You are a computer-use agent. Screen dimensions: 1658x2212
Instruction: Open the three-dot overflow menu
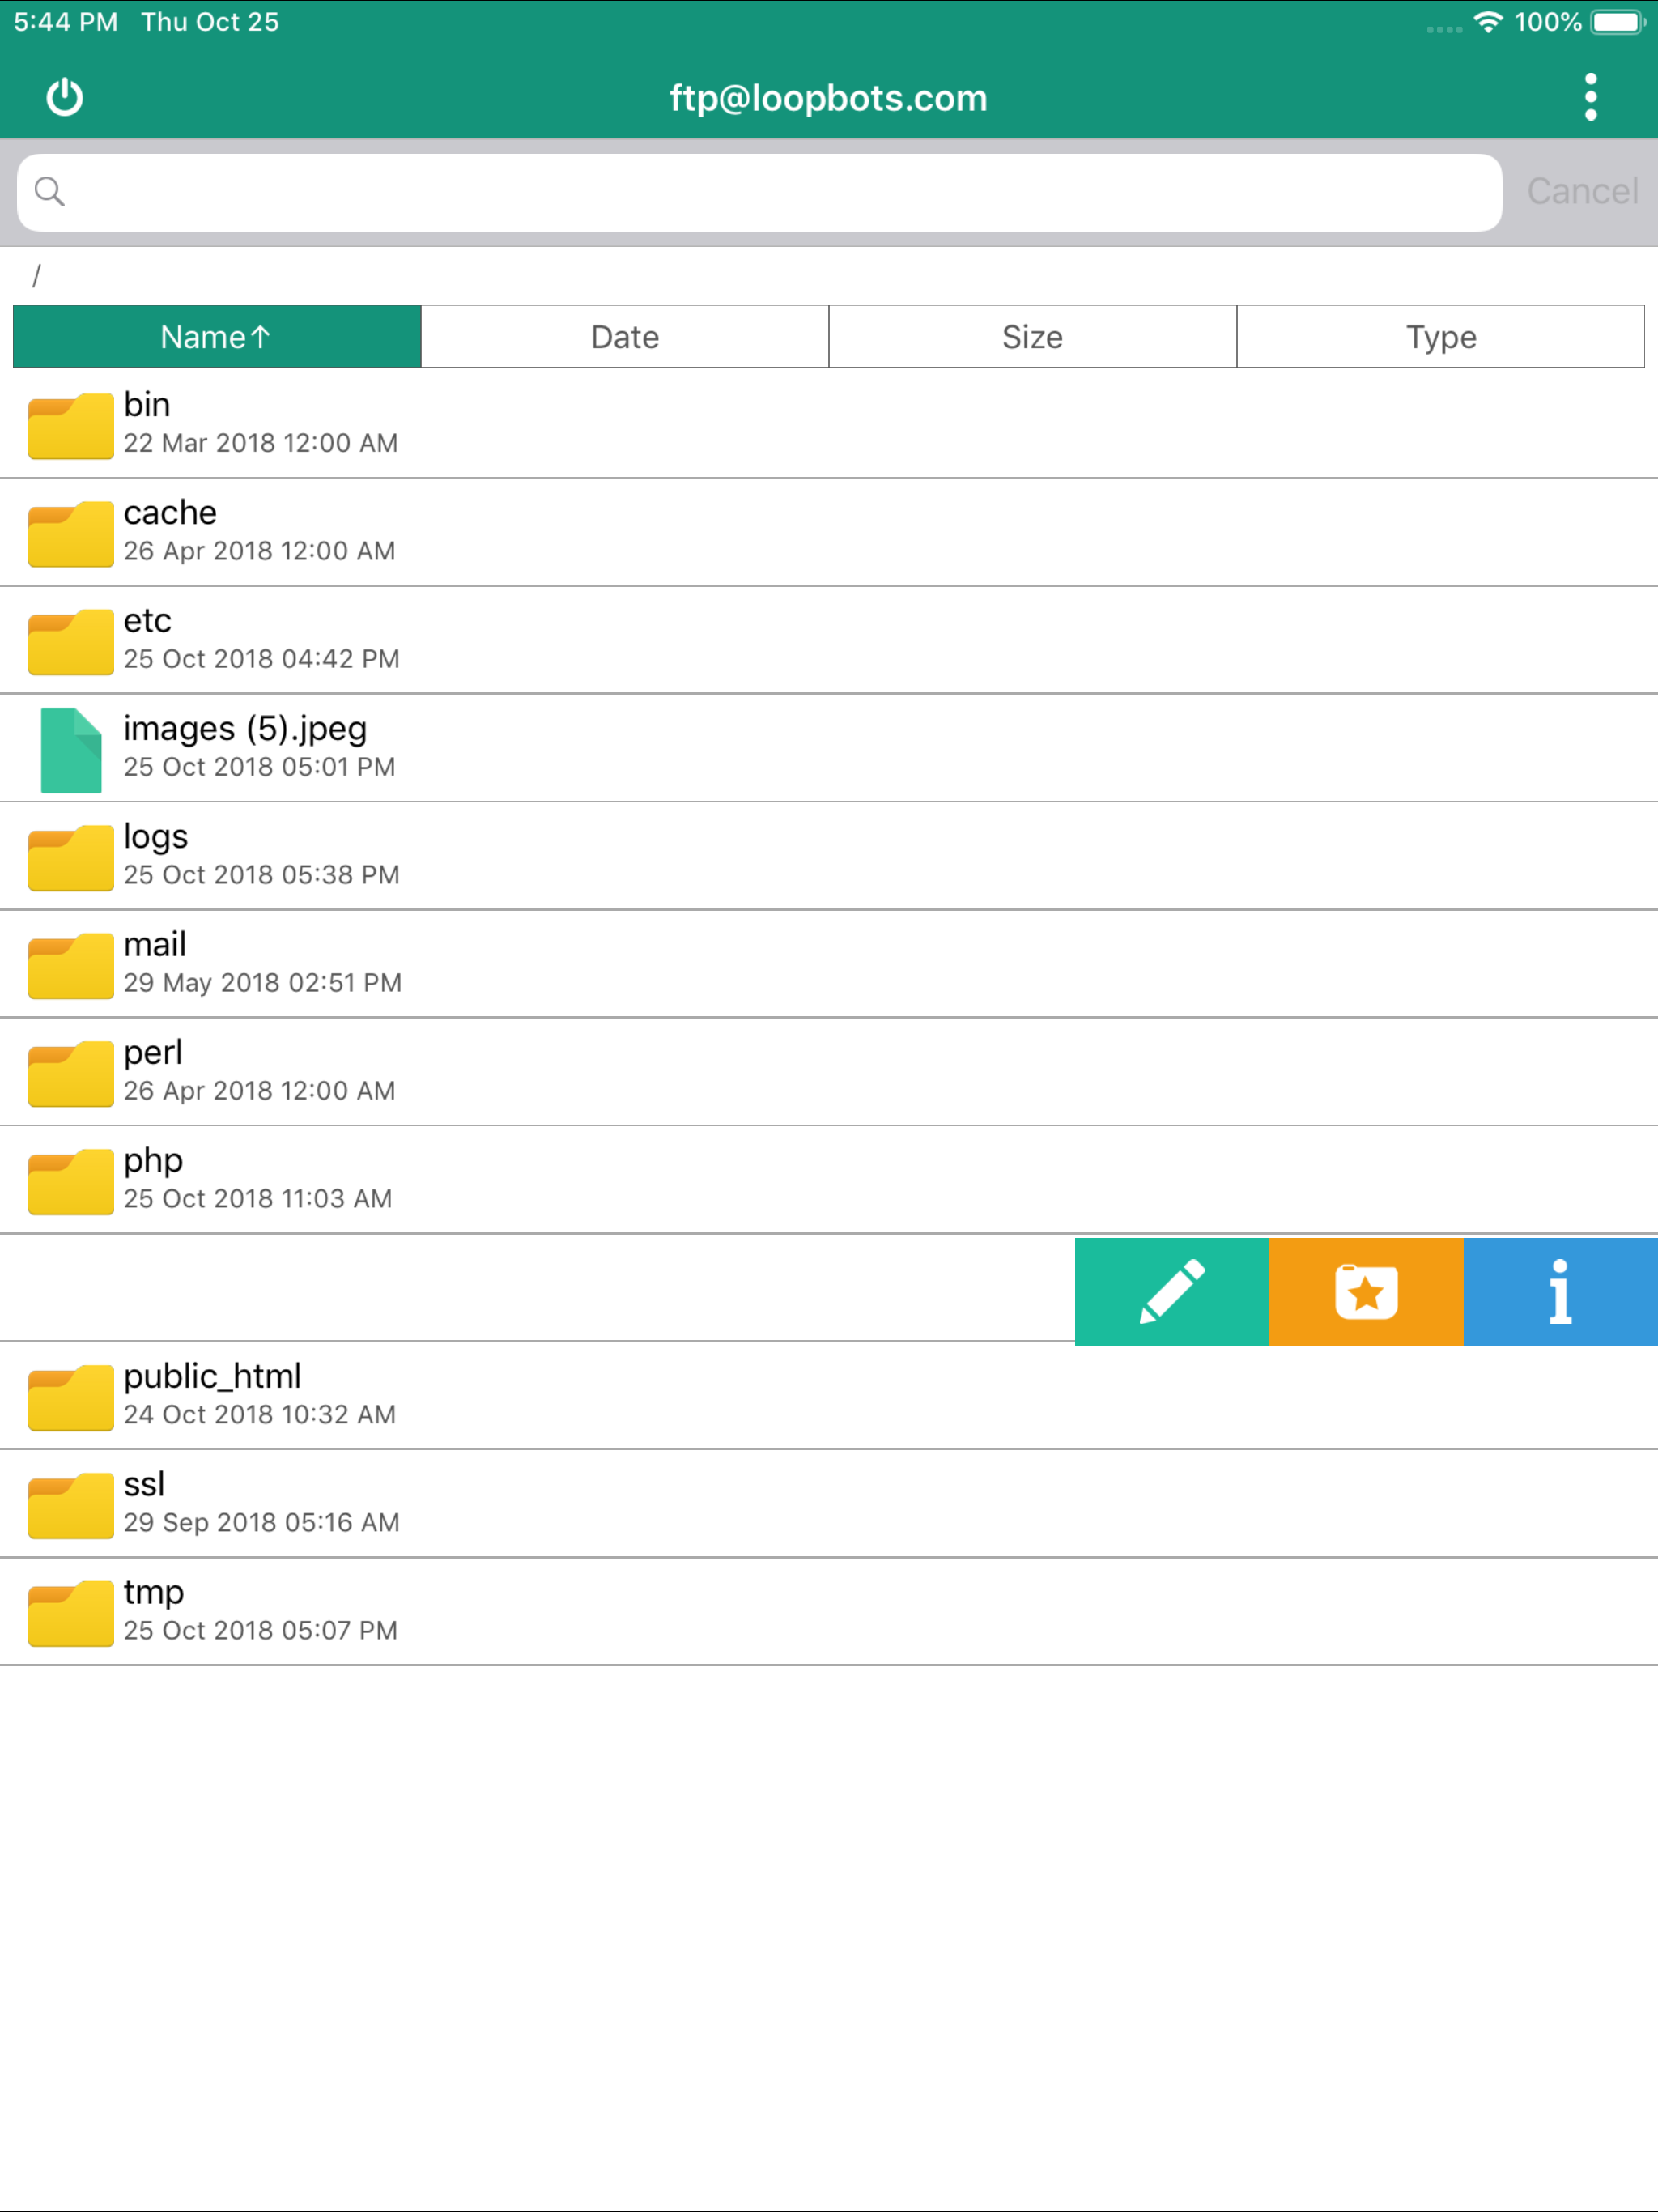click(1590, 97)
